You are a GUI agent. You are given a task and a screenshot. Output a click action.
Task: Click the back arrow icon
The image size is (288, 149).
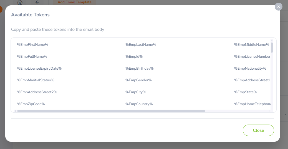(x=37, y=2)
